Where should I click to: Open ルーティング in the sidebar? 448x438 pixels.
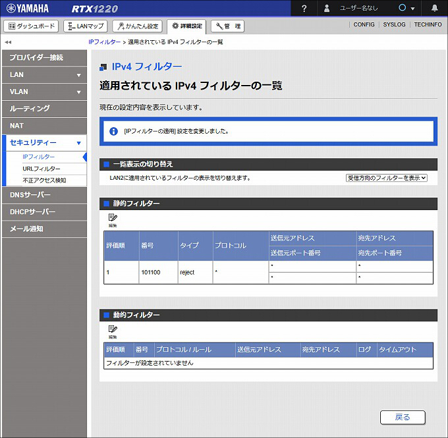click(44, 109)
